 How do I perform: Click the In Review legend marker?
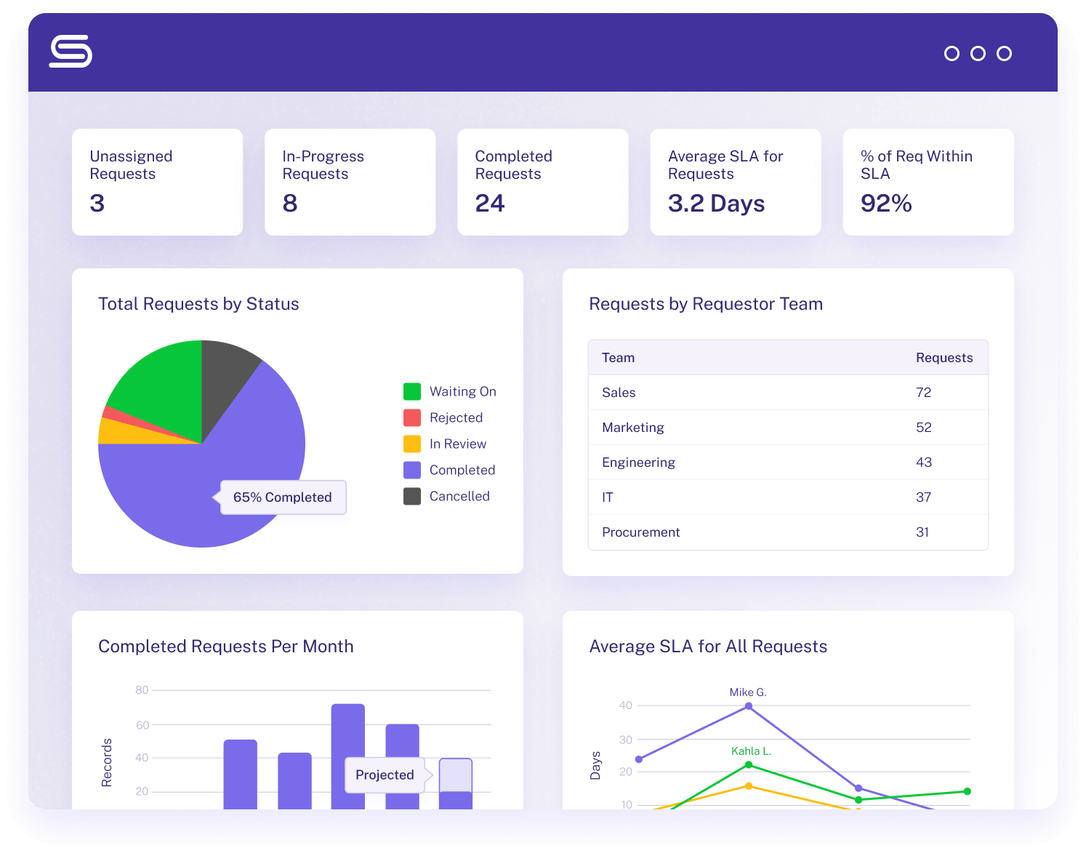coord(411,444)
